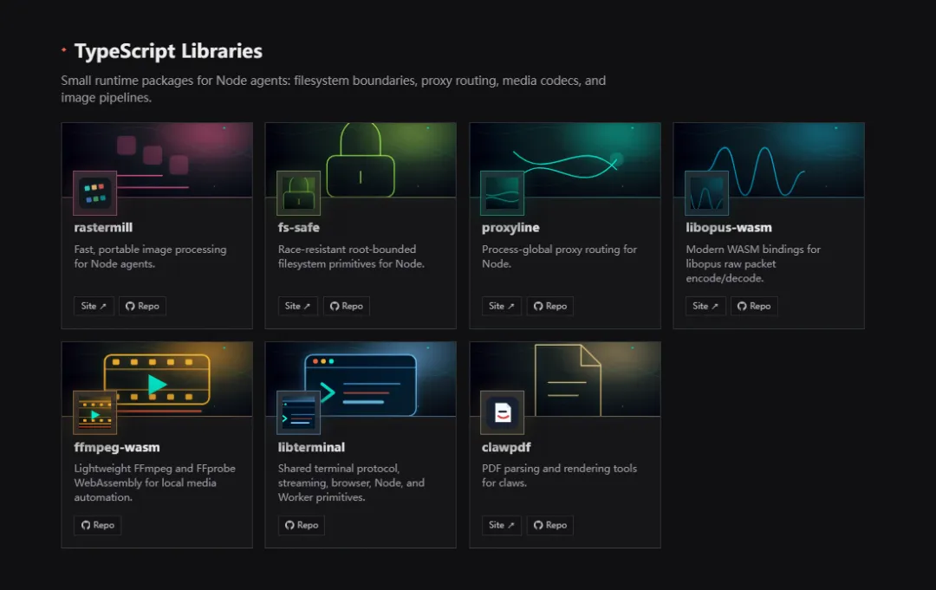Visit the fs-safe Site link

[298, 306]
